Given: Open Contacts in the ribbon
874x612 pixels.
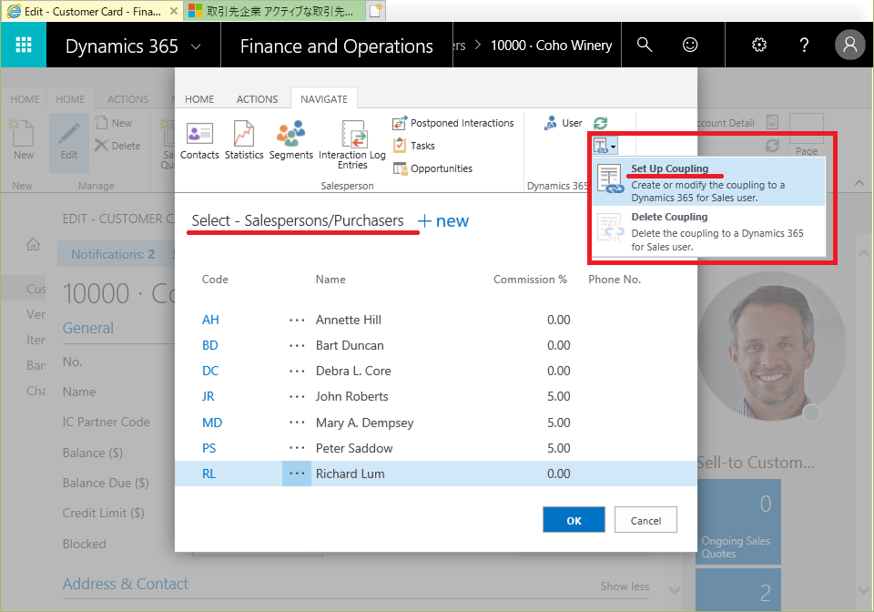Looking at the screenshot, I should click(x=199, y=141).
